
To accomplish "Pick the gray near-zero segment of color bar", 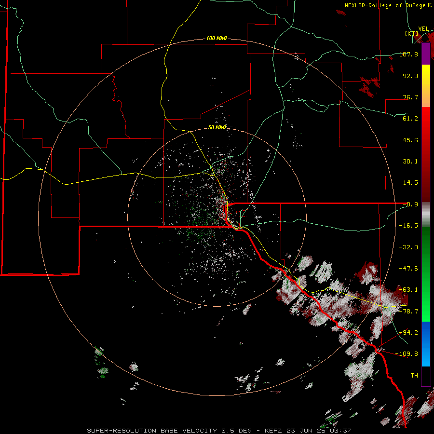I will pyautogui.click(x=426, y=215).
